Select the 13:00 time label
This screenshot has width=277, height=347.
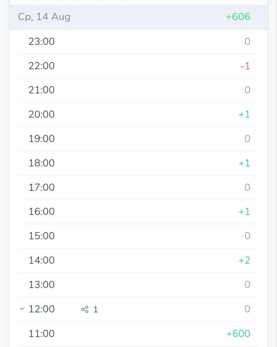(x=41, y=285)
